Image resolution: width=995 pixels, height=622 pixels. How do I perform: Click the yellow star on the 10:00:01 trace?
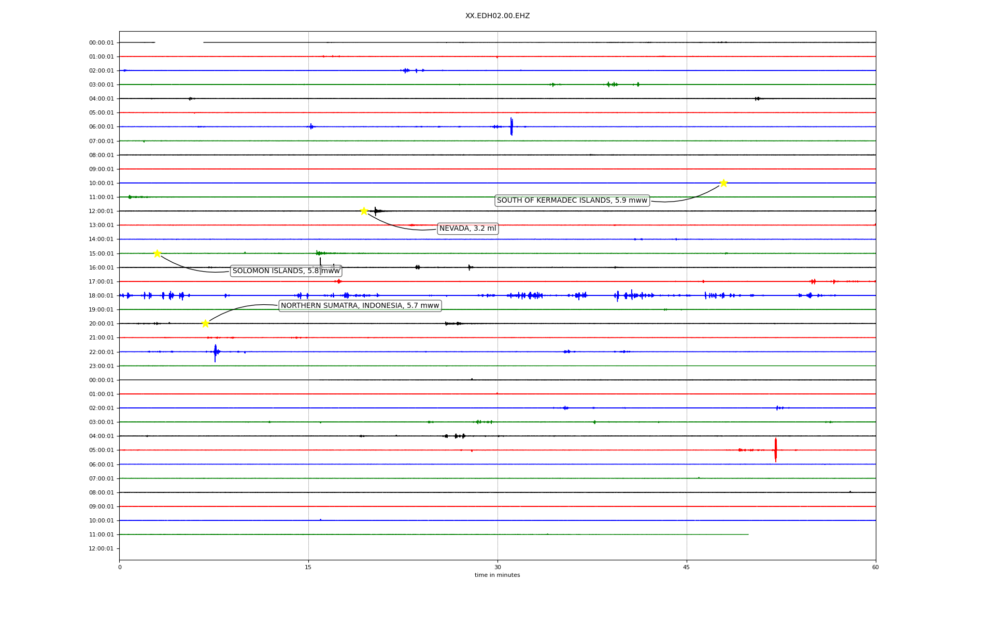723,183
